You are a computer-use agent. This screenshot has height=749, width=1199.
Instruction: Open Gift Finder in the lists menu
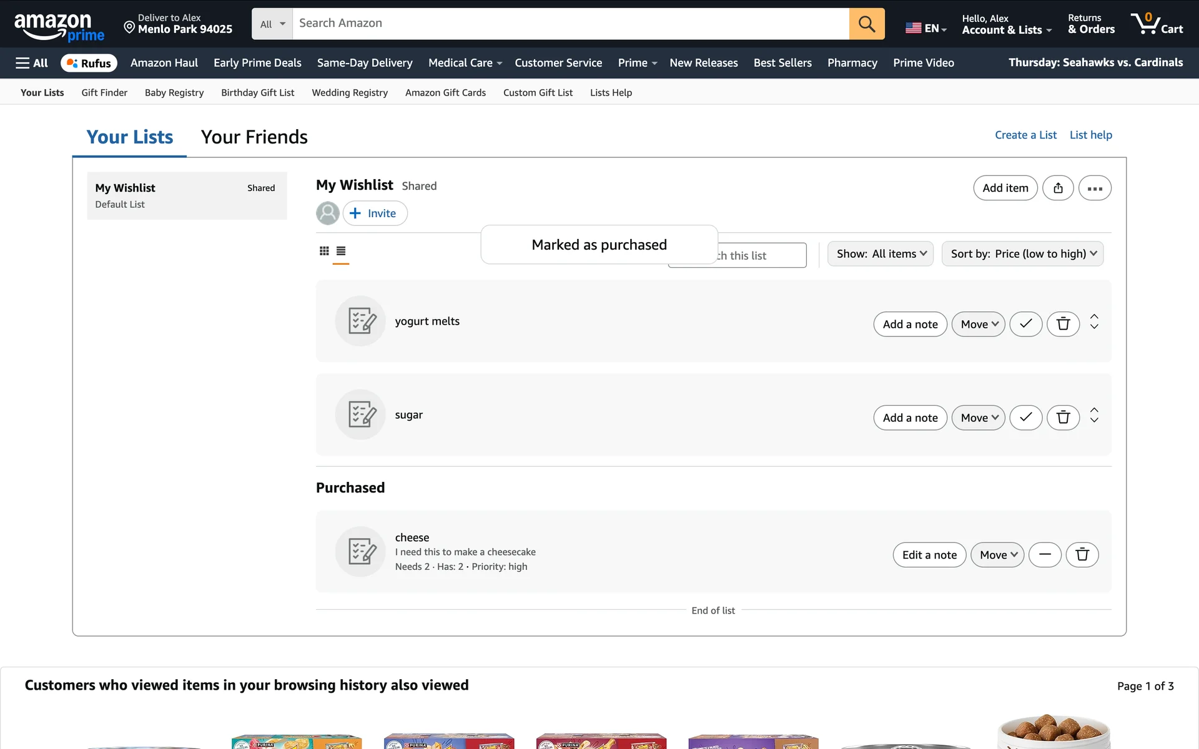(104, 92)
